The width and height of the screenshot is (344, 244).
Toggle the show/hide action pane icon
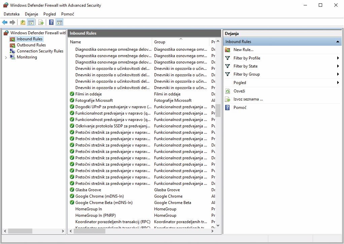[x=60, y=22]
